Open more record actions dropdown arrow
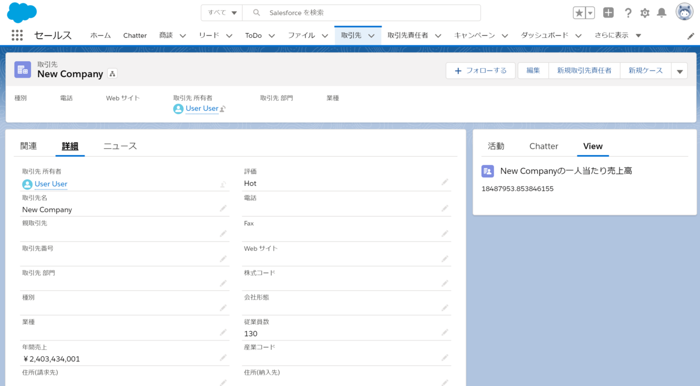 coord(679,71)
